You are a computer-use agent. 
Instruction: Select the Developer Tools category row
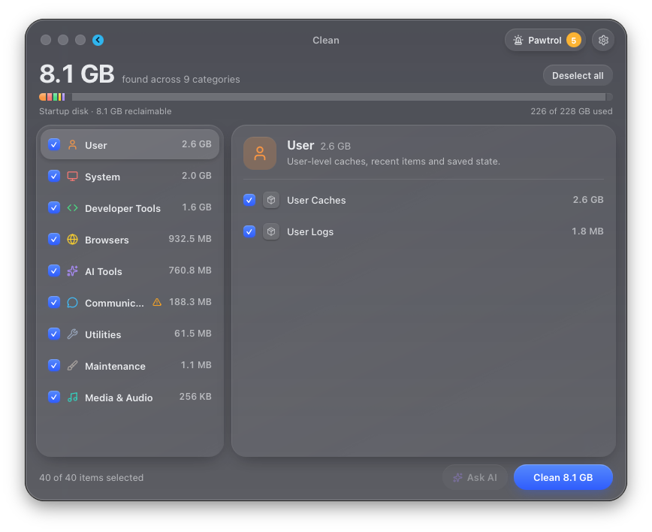tap(130, 207)
